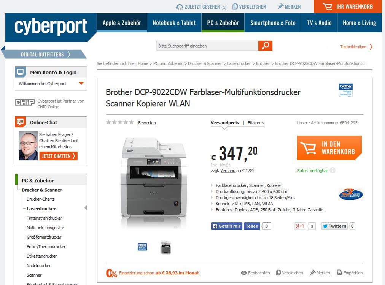
Task: Click the availability info icon next to 'Sofort verfügbar'
Action: point(332,170)
